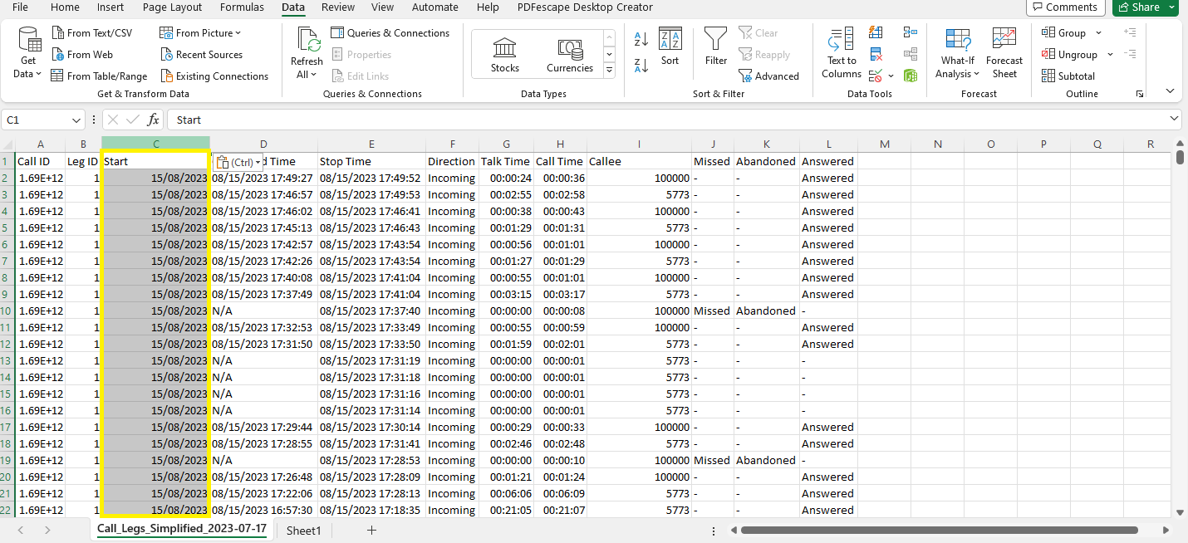This screenshot has height=543, width=1188.
Task: Go to the Formulas tab
Action: (x=242, y=7)
